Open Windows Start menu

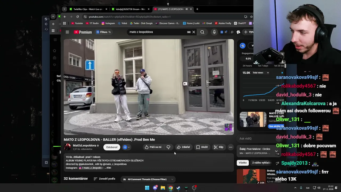[147, 188]
